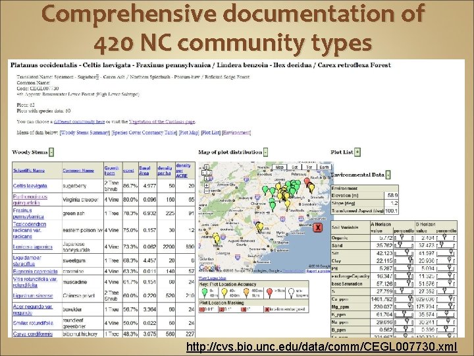Sort table by density per ACRE header

(183, 171)
